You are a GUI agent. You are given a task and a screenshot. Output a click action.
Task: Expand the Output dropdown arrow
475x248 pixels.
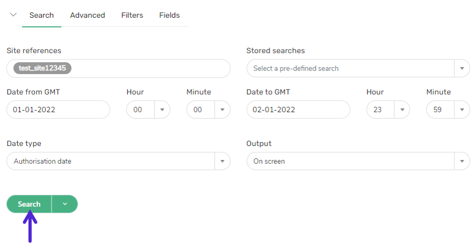[x=462, y=161]
